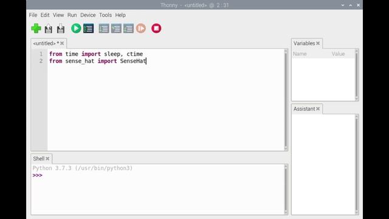Select the Shell tab
389x219 pixels.
pos(39,159)
